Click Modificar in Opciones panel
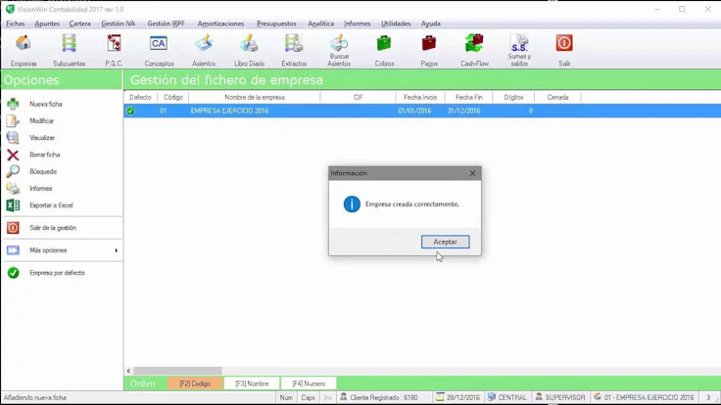This screenshot has width=721, height=405. (x=41, y=120)
